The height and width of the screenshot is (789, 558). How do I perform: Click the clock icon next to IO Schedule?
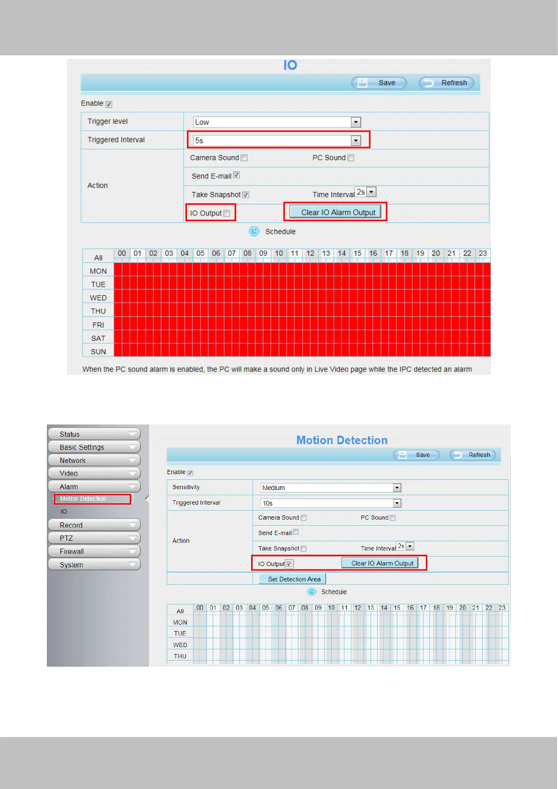click(254, 231)
